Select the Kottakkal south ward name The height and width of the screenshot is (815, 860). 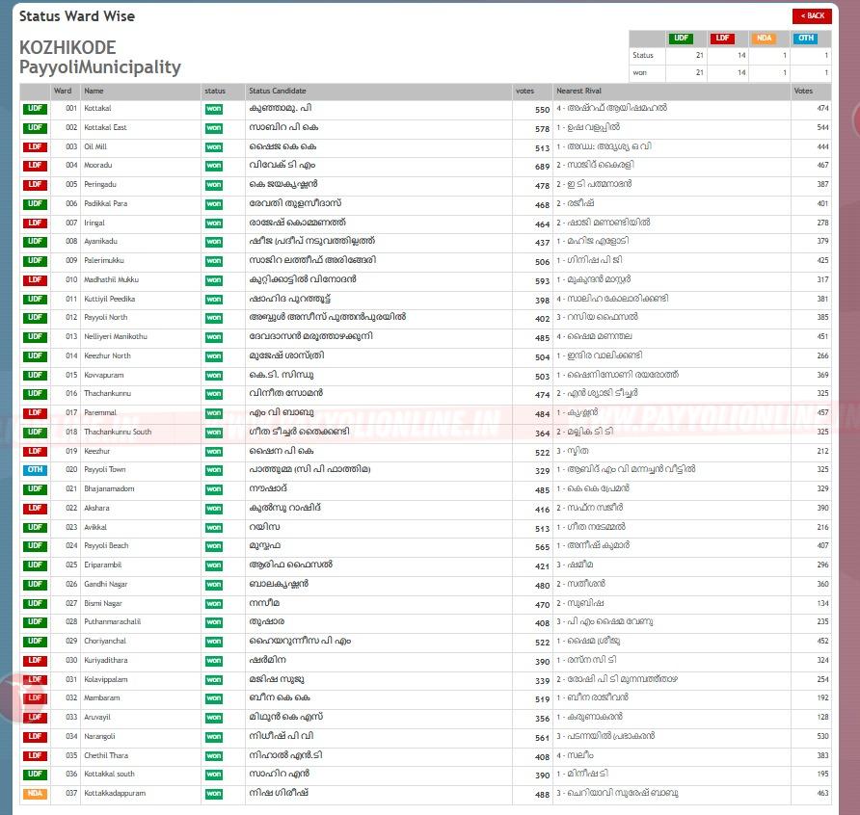[x=109, y=774]
